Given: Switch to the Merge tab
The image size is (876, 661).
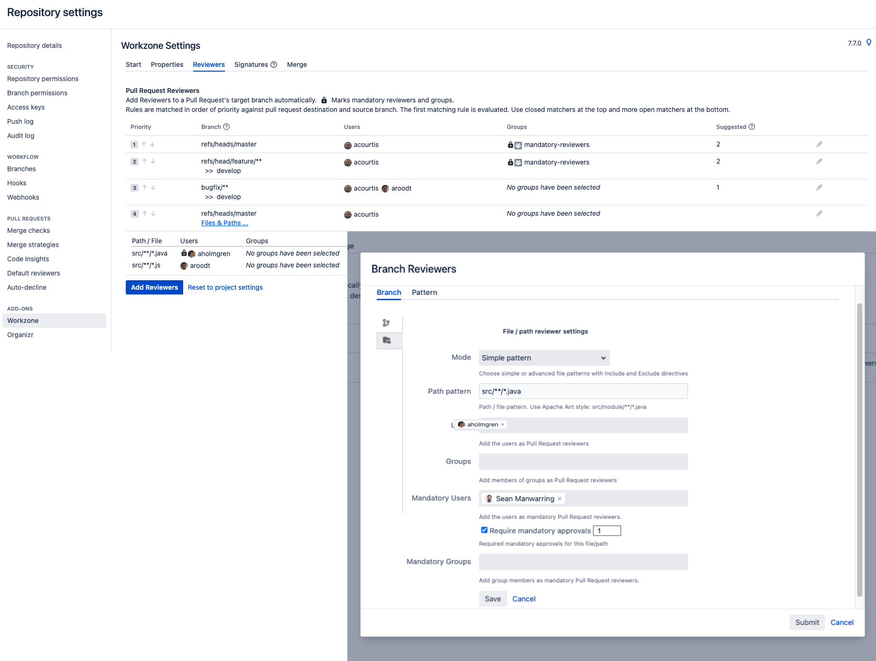Looking at the screenshot, I should coord(297,64).
